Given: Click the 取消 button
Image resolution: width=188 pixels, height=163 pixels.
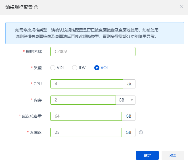Looking at the screenshot, I should (x=173, y=155).
